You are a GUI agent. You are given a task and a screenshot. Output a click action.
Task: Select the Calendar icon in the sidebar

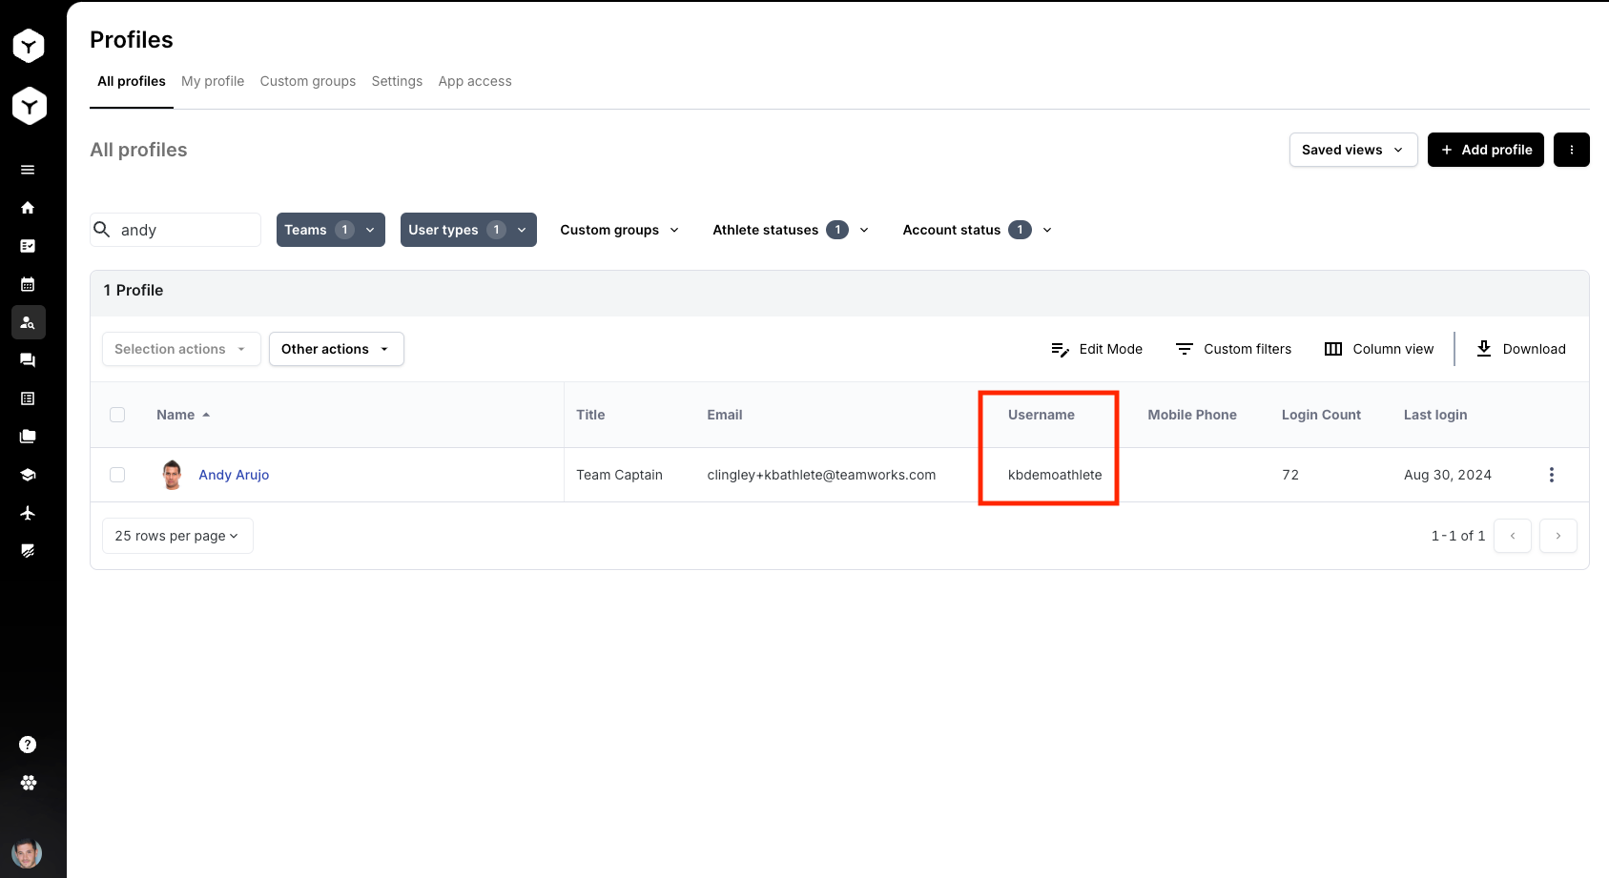click(28, 283)
